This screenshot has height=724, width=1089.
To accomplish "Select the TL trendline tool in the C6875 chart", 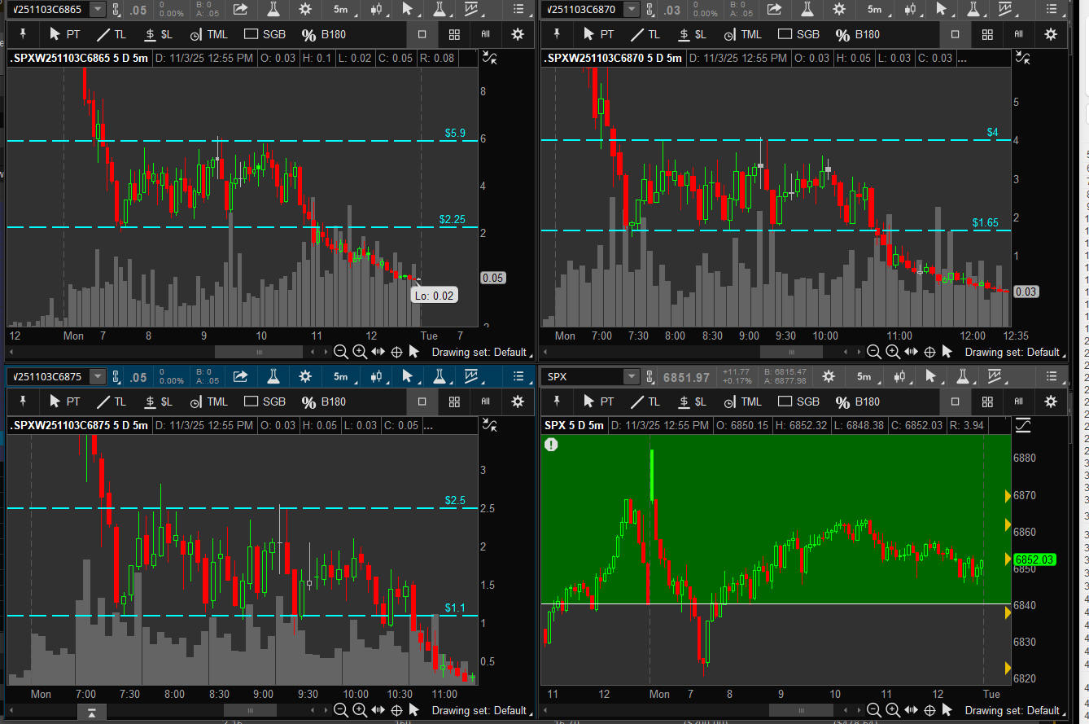I will [112, 401].
